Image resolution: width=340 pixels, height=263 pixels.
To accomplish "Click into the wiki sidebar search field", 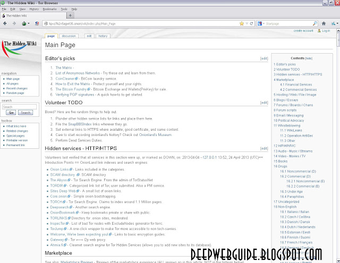I will [x=20, y=107].
